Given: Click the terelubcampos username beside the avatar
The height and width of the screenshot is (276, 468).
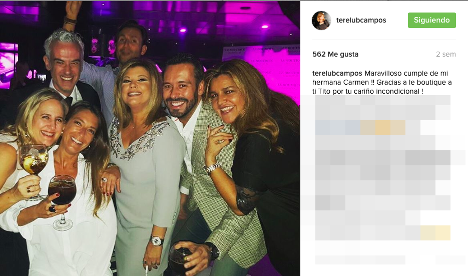Looking at the screenshot, I should (361, 21).
